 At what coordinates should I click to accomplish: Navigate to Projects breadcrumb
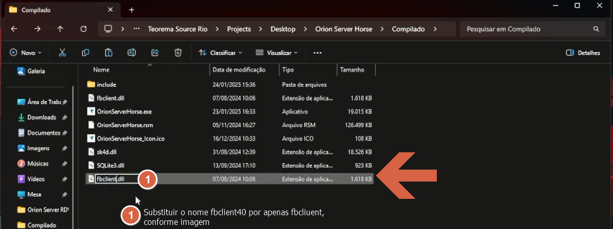[x=239, y=29]
